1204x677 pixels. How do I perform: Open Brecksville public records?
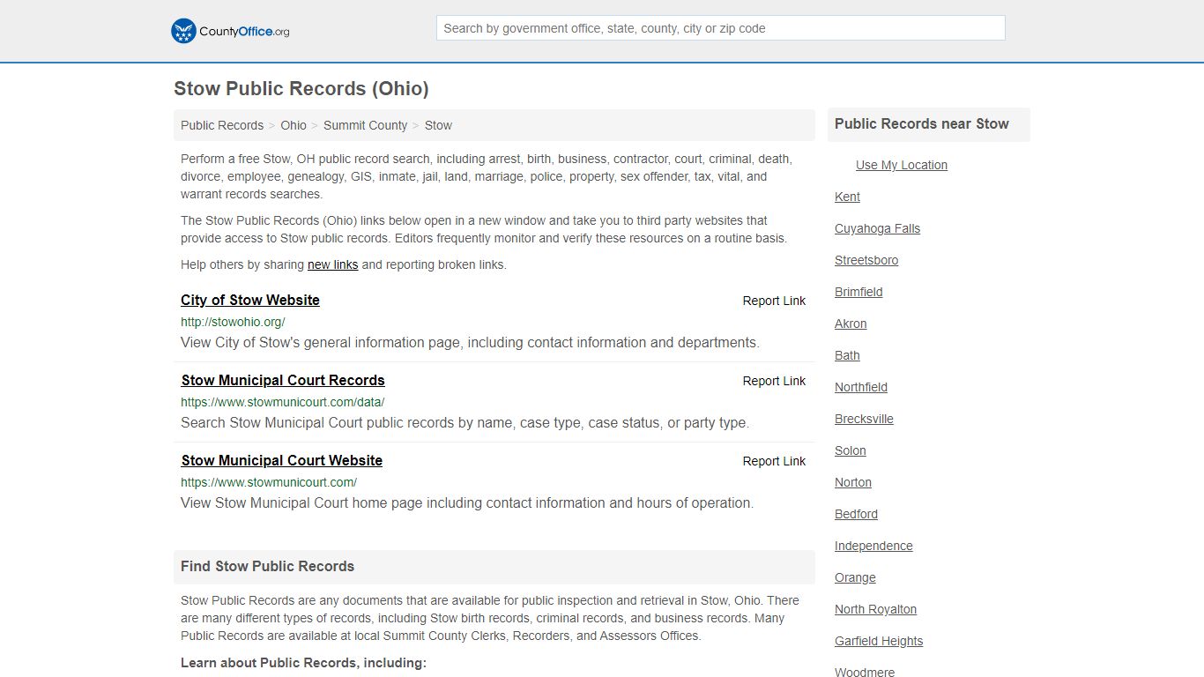[x=864, y=419]
